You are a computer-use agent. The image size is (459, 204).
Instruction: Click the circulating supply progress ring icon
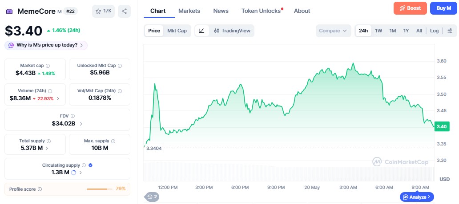(x=73, y=173)
